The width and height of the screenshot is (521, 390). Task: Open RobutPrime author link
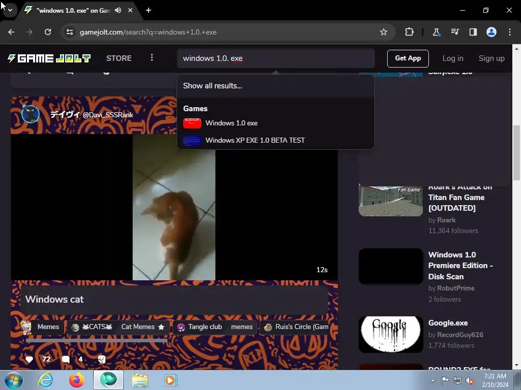(x=455, y=288)
